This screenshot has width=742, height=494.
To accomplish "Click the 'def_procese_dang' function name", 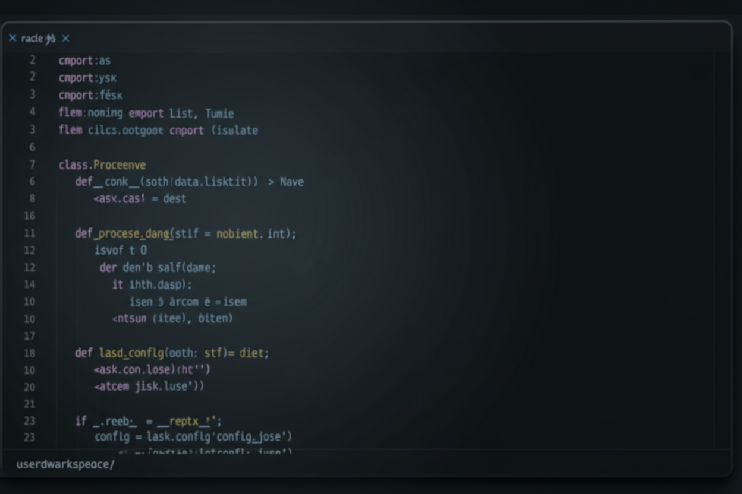I will [131, 234].
